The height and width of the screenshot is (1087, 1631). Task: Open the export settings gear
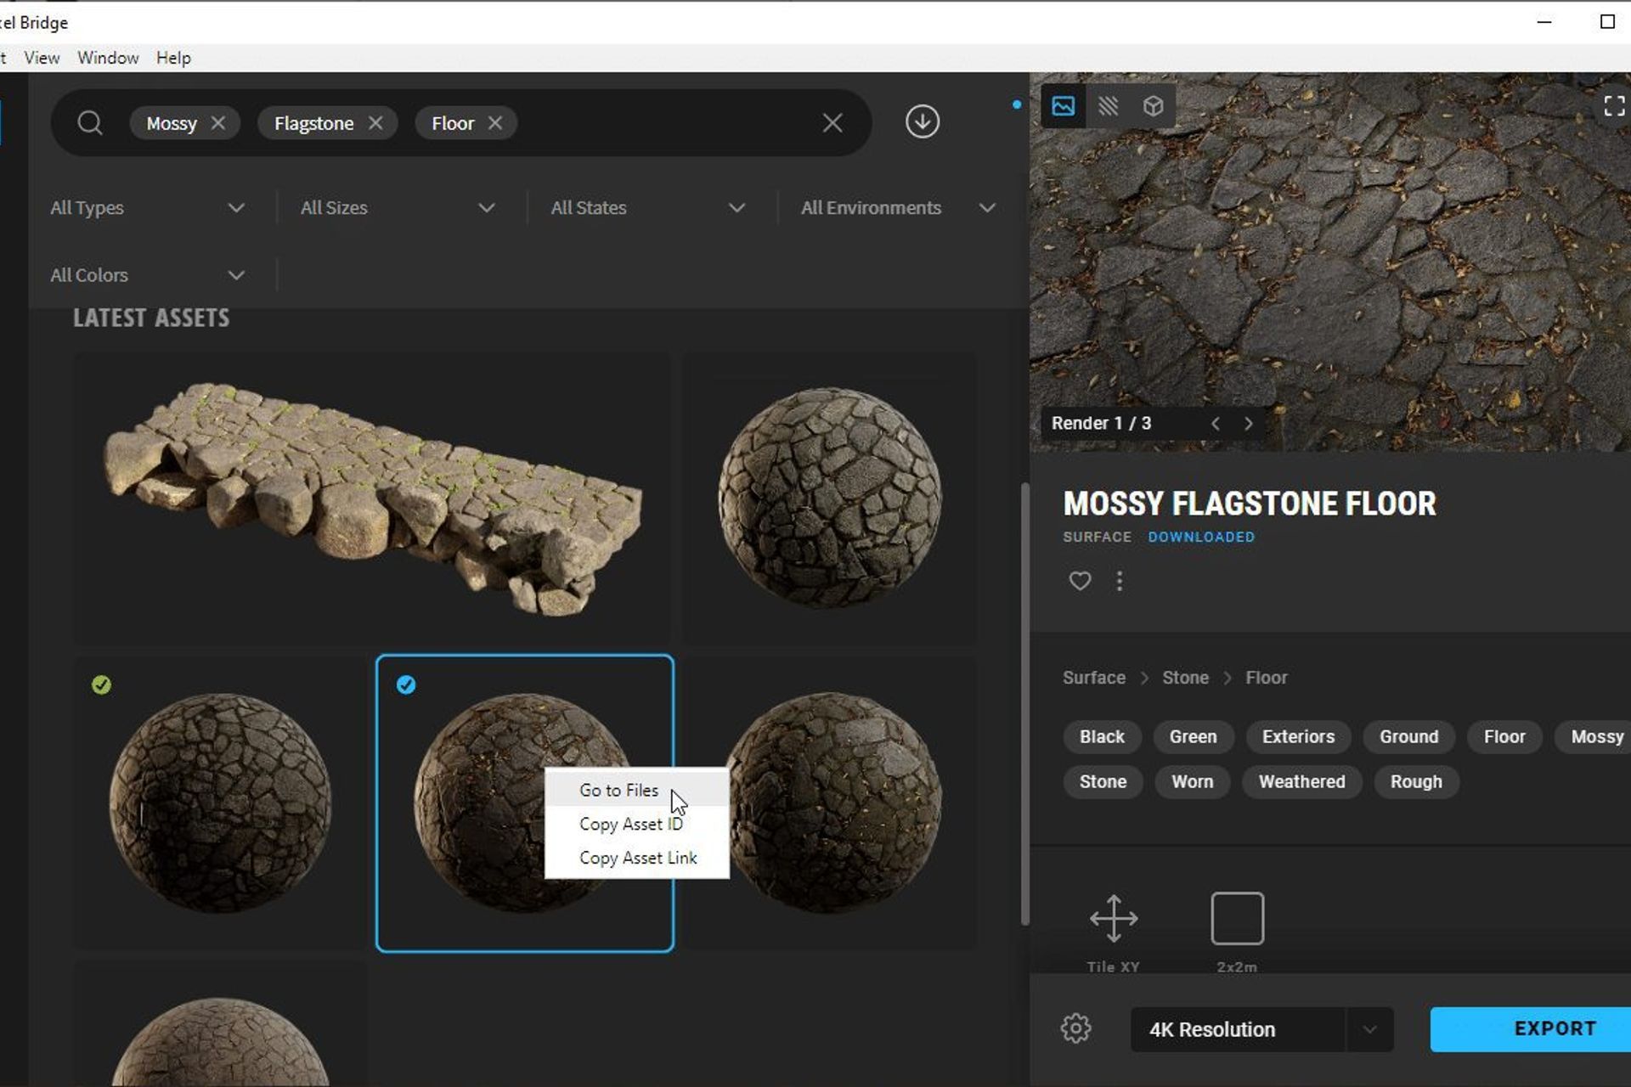[x=1075, y=1028]
